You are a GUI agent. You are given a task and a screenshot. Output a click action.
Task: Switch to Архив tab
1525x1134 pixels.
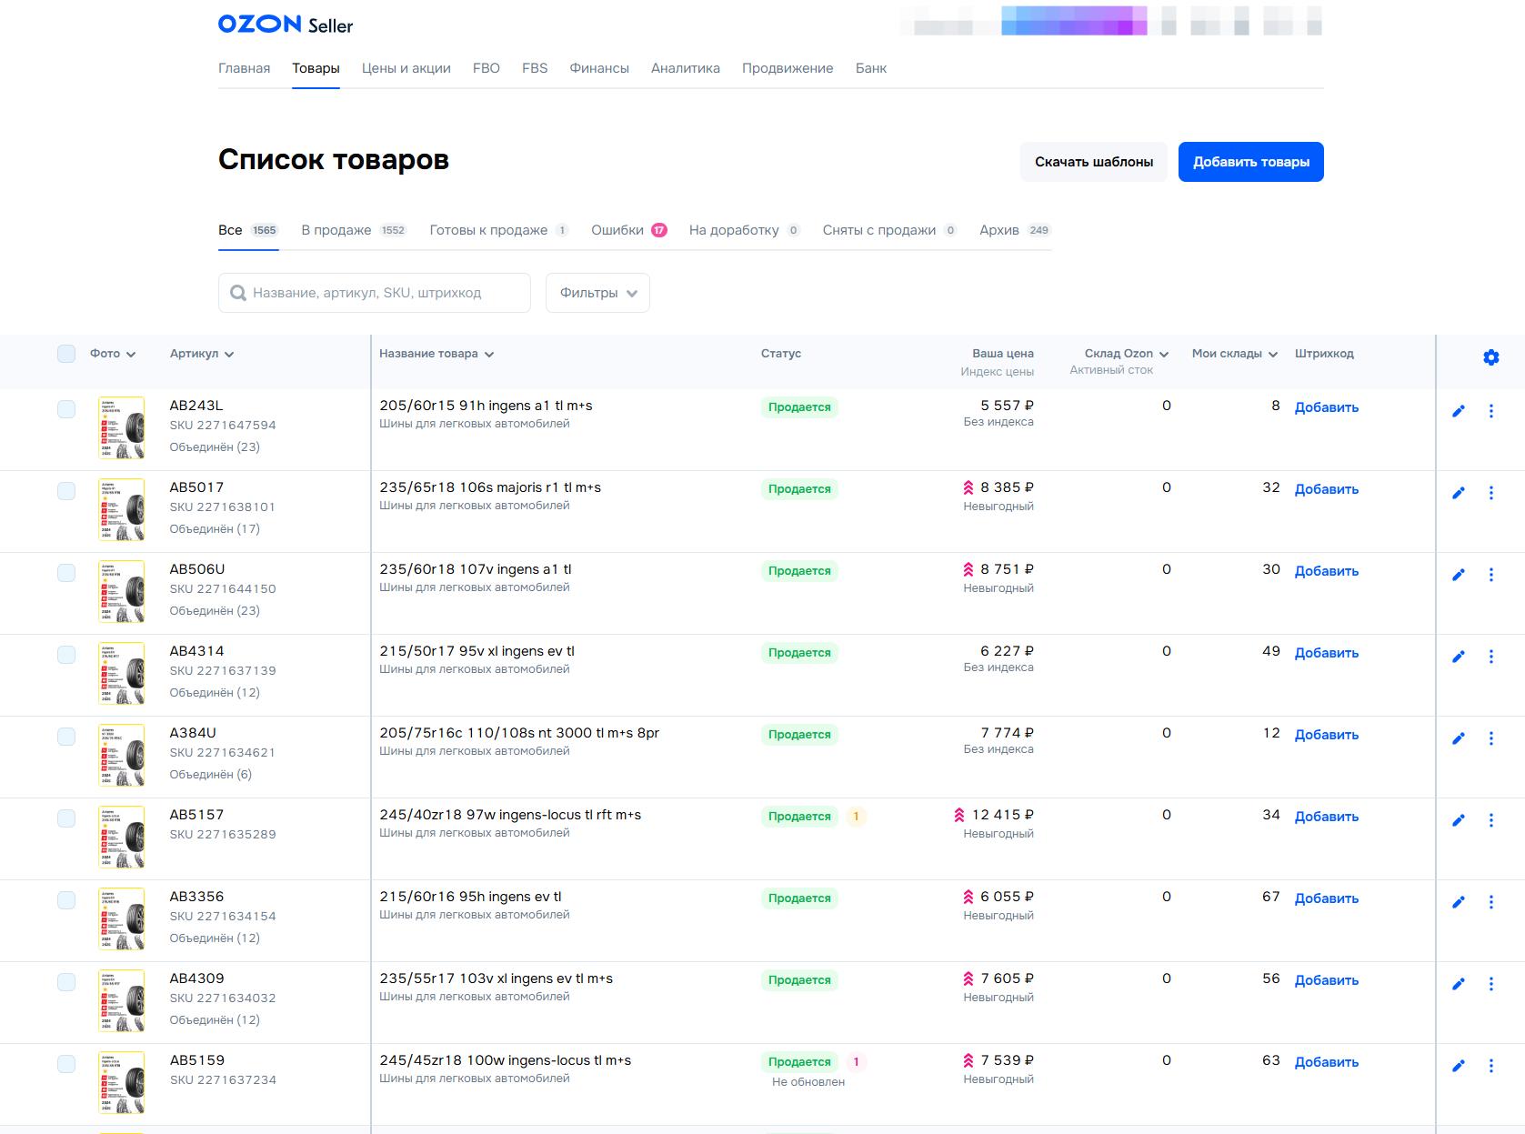pos(1015,230)
